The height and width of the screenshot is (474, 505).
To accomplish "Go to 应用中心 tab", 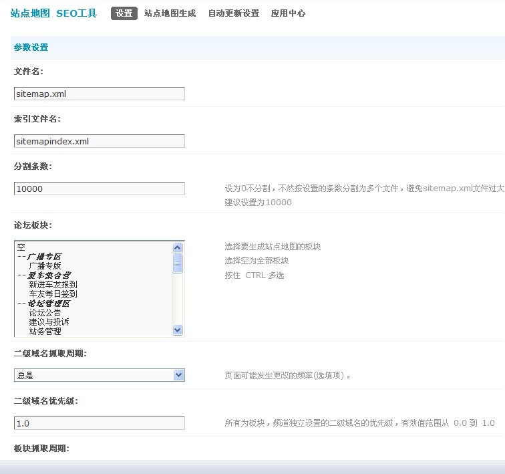I will [288, 13].
